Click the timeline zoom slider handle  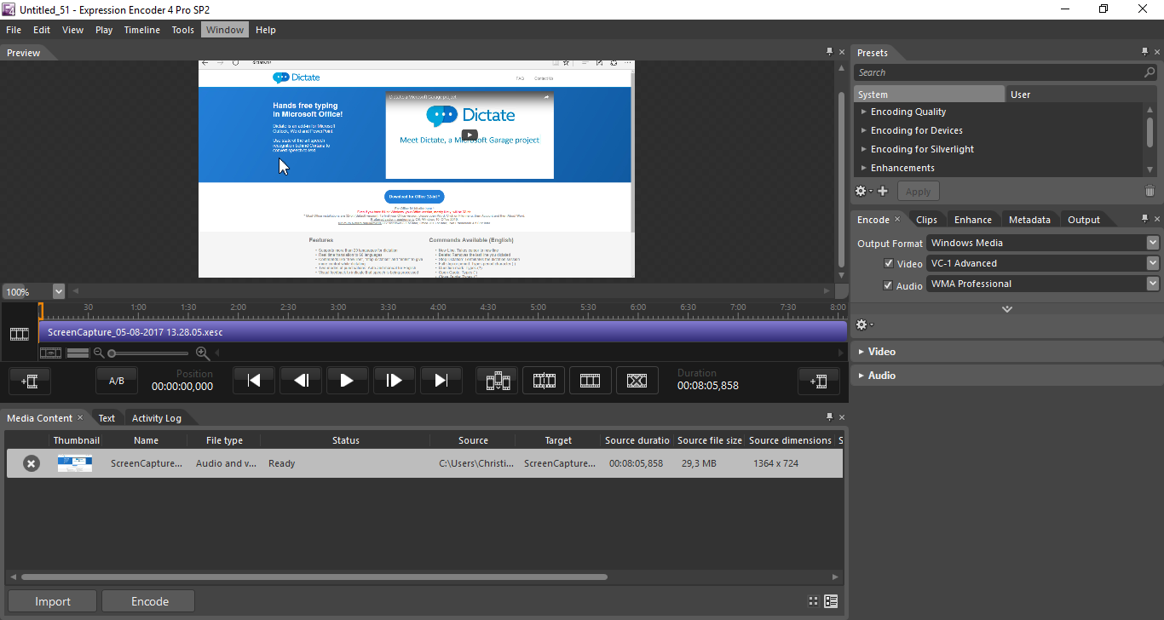tap(112, 353)
